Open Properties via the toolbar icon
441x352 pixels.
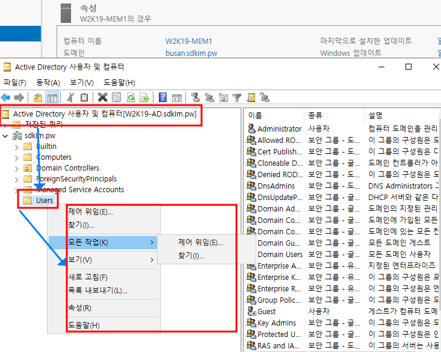117,98
